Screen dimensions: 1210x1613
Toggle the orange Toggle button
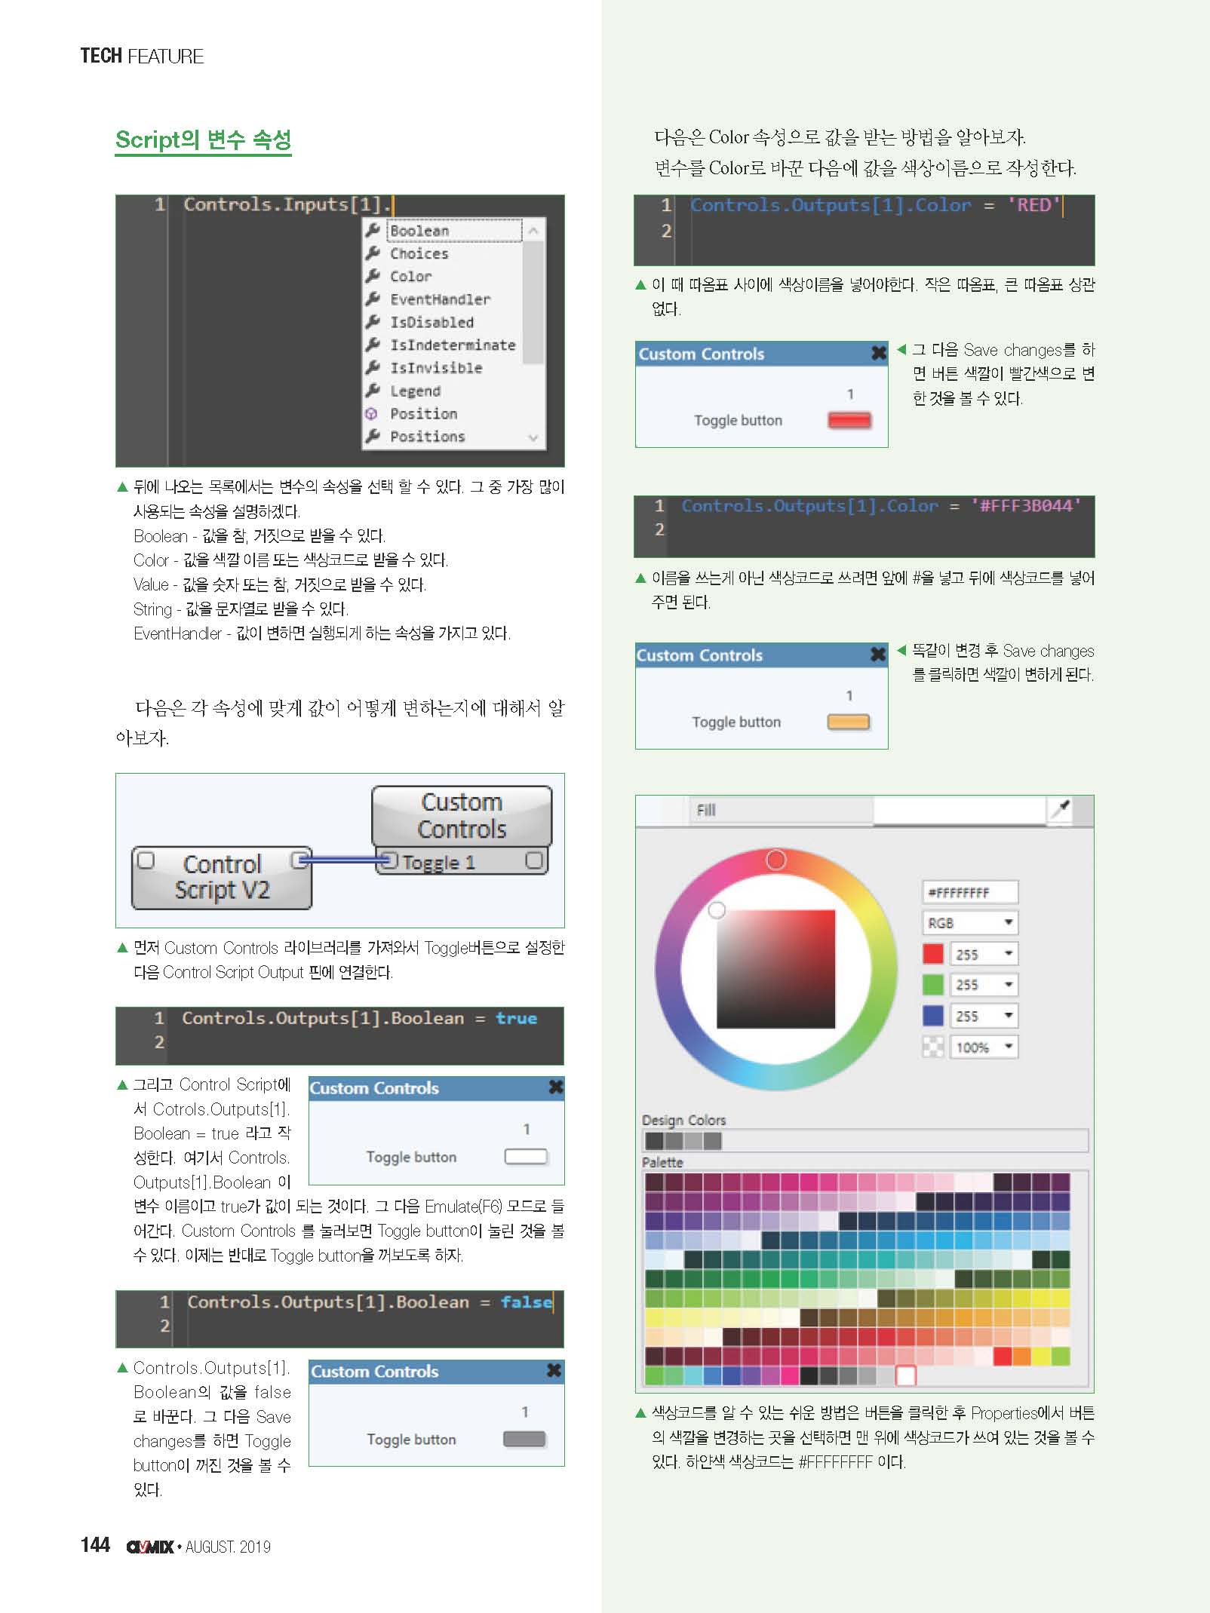pos(849,722)
